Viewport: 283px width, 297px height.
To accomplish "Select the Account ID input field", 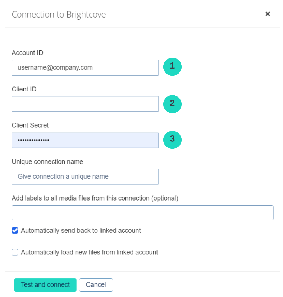I will click(x=85, y=67).
